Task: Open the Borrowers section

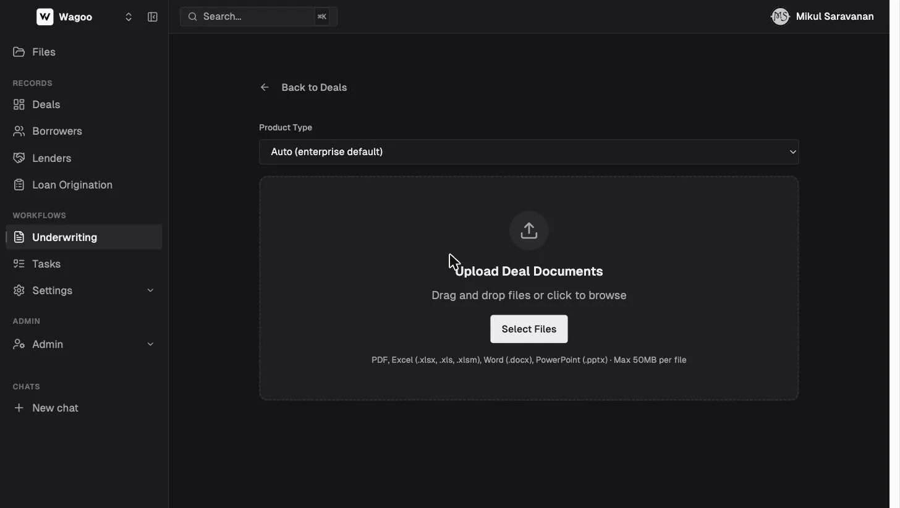Action: (x=57, y=131)
